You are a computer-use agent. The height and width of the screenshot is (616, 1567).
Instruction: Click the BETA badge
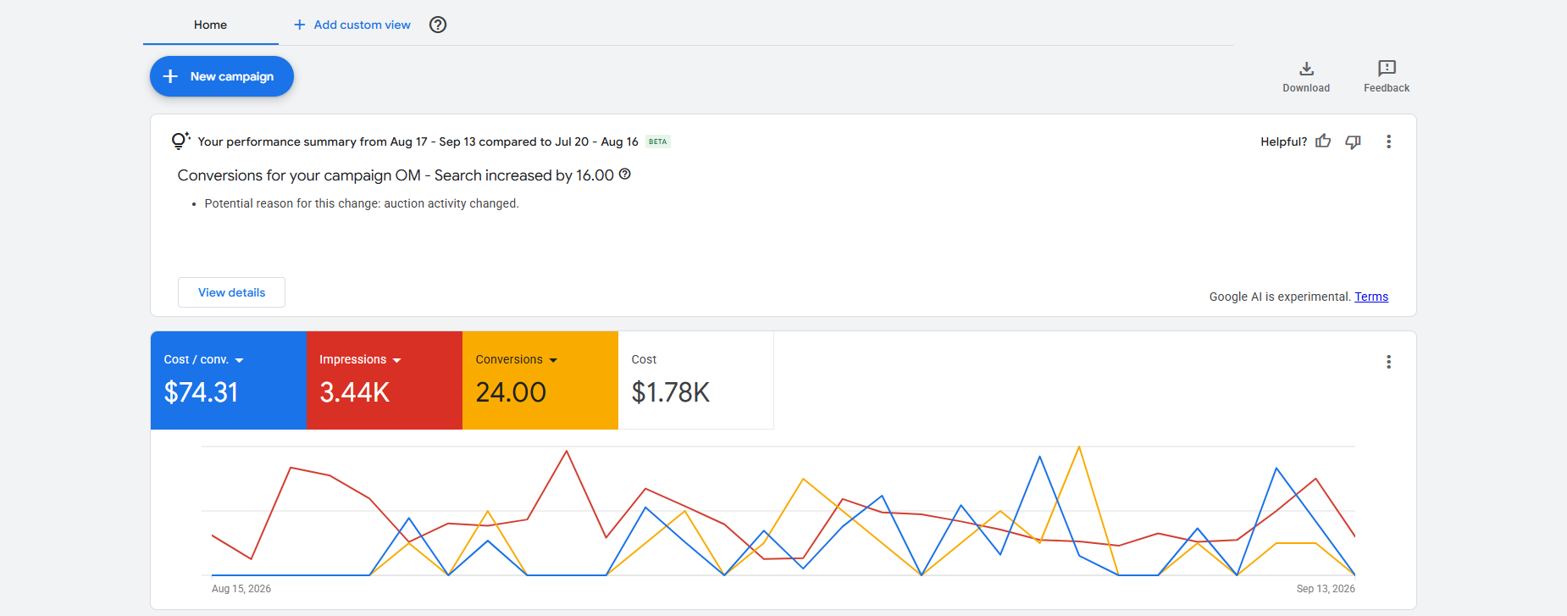658,142
